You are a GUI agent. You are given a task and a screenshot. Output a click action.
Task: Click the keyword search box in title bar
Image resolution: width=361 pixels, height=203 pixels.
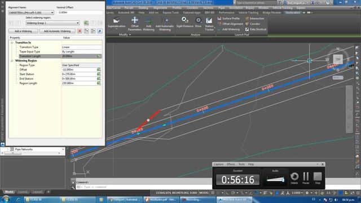pyautogui.click(x=256, y=3)
